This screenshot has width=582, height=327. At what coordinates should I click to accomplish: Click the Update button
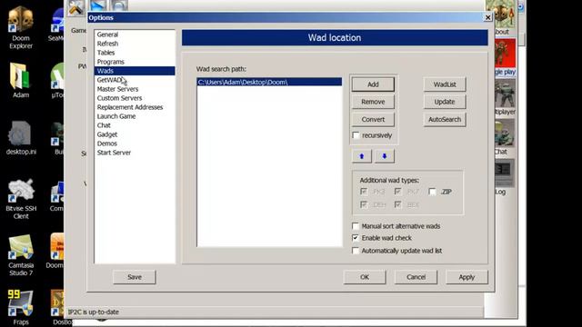point(445,102)
